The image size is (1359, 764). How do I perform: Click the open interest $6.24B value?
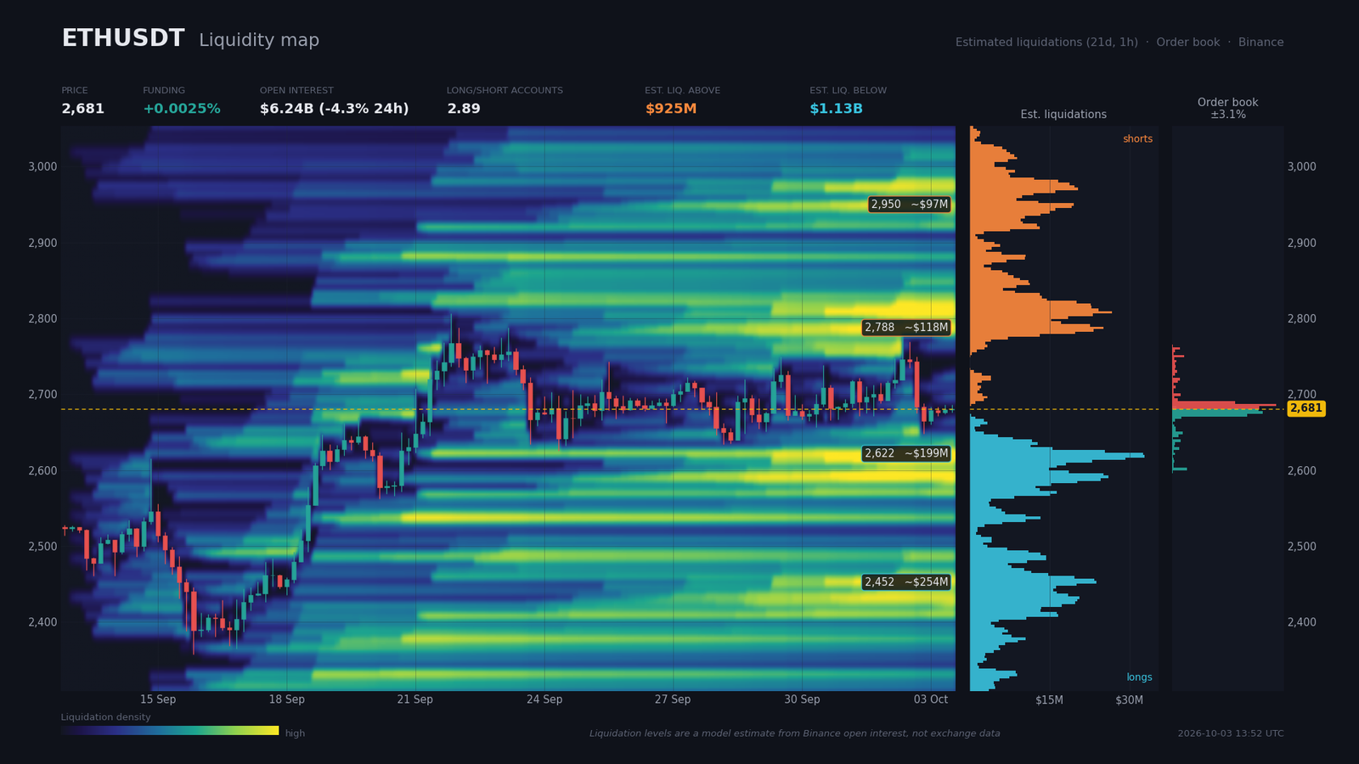tap(335, 109)
